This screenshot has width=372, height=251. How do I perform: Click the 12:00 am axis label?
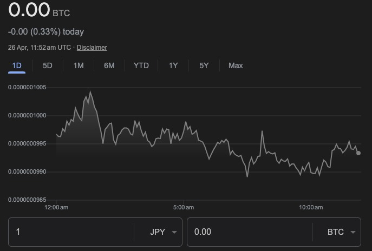[x=56, y=207]
